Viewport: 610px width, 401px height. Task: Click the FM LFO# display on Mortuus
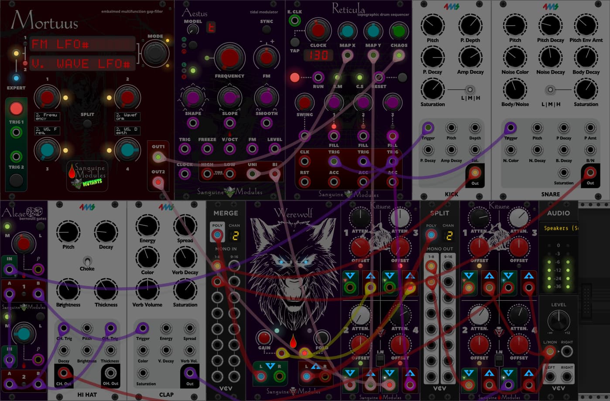82,44
